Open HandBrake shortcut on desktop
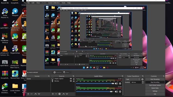 (5, 38)
